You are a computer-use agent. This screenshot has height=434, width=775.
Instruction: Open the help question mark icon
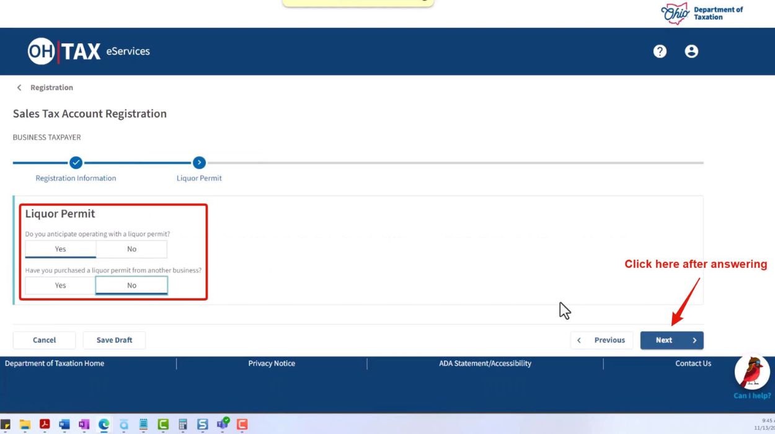coord(660,51)
